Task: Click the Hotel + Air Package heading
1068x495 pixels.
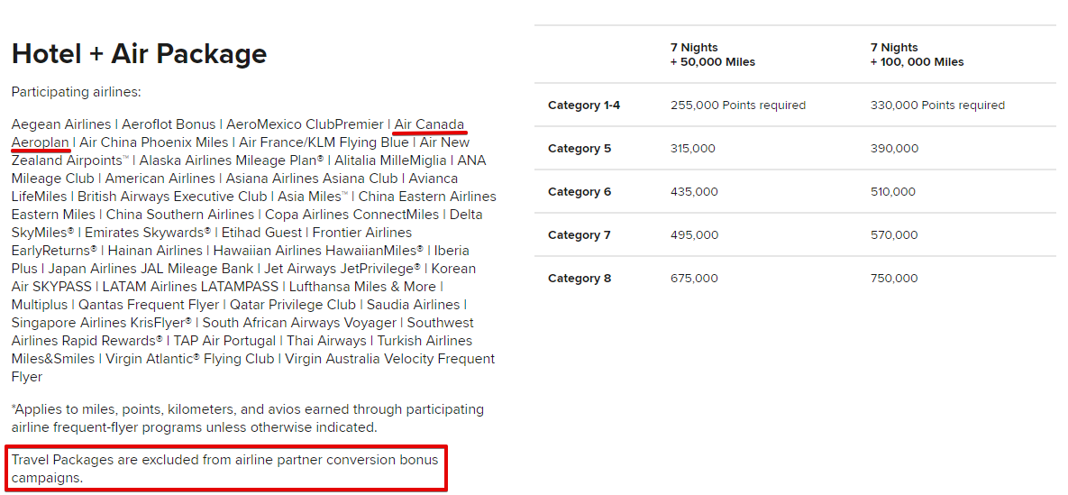Action: [139, 53]
